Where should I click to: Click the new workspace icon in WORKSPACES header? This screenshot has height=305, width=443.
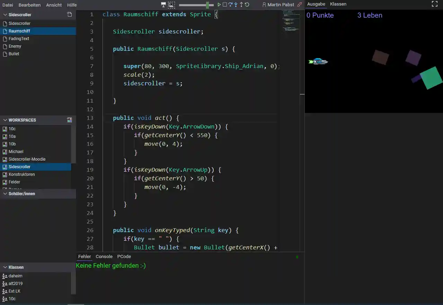69,120
